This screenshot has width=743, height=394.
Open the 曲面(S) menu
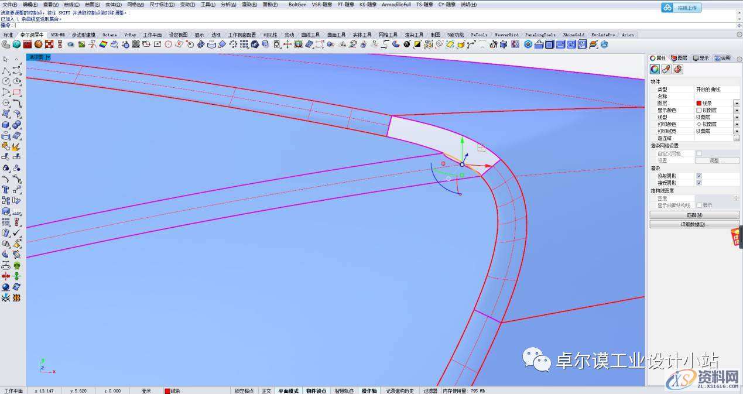[x=93, y=4]
